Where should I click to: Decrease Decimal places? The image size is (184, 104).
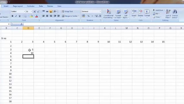pos(100,16)
